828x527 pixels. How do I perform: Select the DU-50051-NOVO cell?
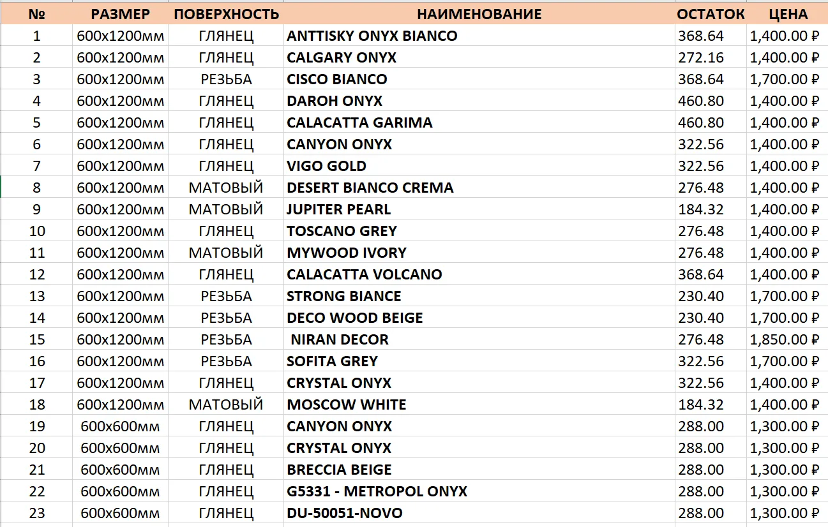(x=479, y=513)
